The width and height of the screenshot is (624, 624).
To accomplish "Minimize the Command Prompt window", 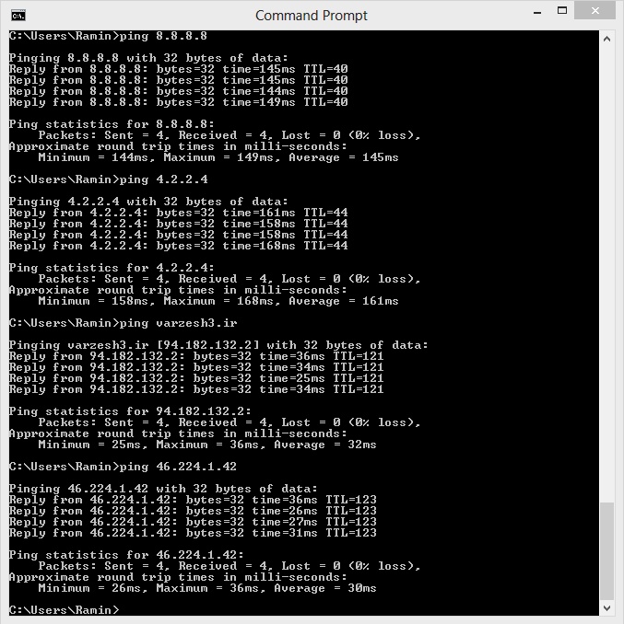I will 537,12.
